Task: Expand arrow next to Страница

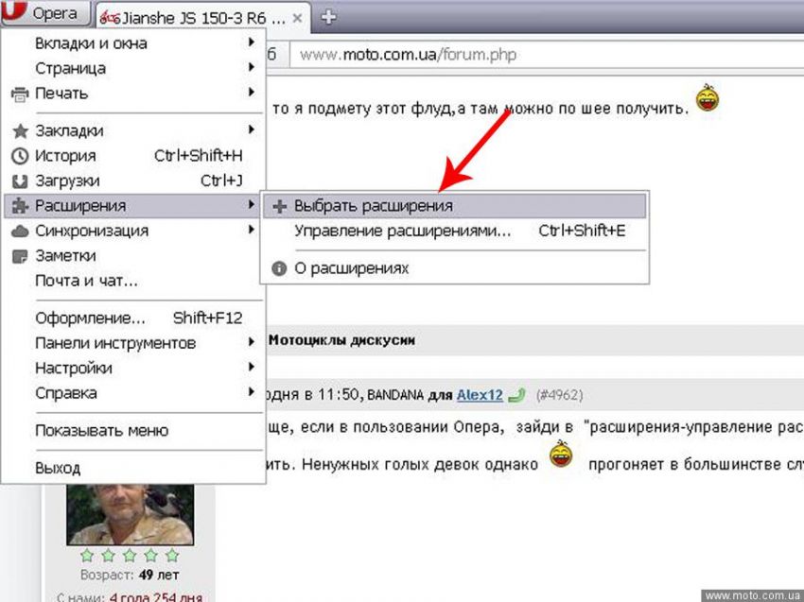Action: tap(252, 67)
